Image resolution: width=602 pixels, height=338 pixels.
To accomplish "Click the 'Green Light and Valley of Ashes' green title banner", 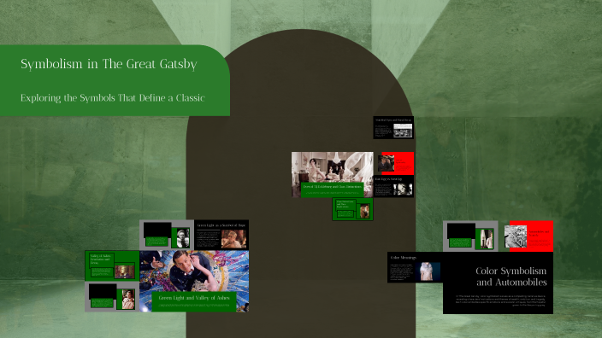I will 194,300.
